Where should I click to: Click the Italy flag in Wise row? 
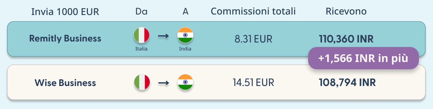142,82
